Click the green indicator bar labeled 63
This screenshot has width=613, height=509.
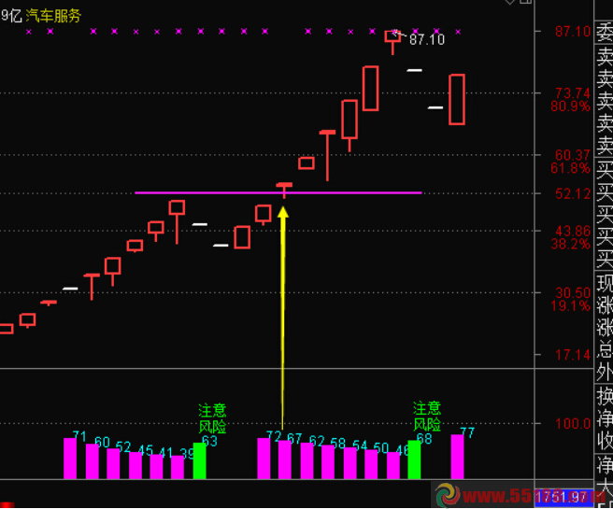199,460
